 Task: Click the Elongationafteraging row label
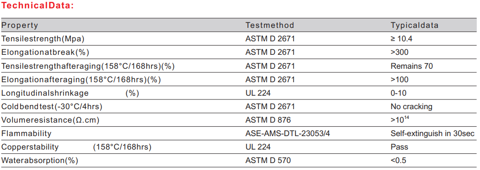tap(81, 79)
